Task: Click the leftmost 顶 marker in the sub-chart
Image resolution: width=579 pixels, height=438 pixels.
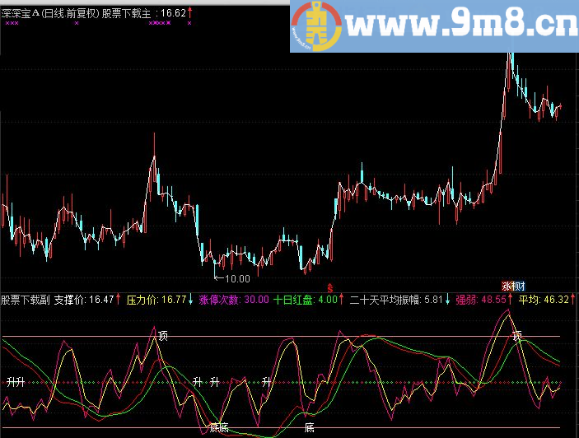Action: (163, 335)
